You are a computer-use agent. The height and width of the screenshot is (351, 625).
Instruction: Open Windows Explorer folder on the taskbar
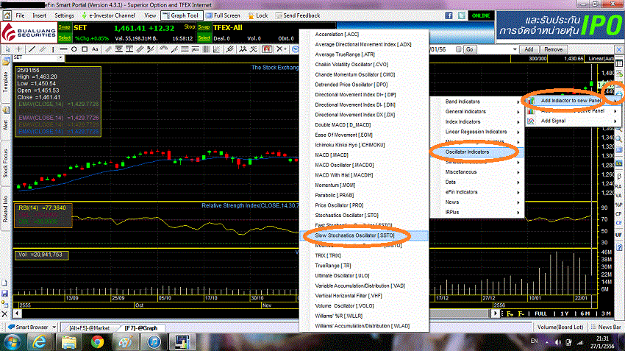click(68, 342)
